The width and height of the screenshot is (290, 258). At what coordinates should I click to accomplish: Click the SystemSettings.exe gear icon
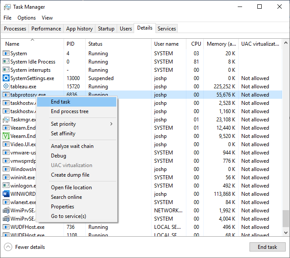point(6,78)
